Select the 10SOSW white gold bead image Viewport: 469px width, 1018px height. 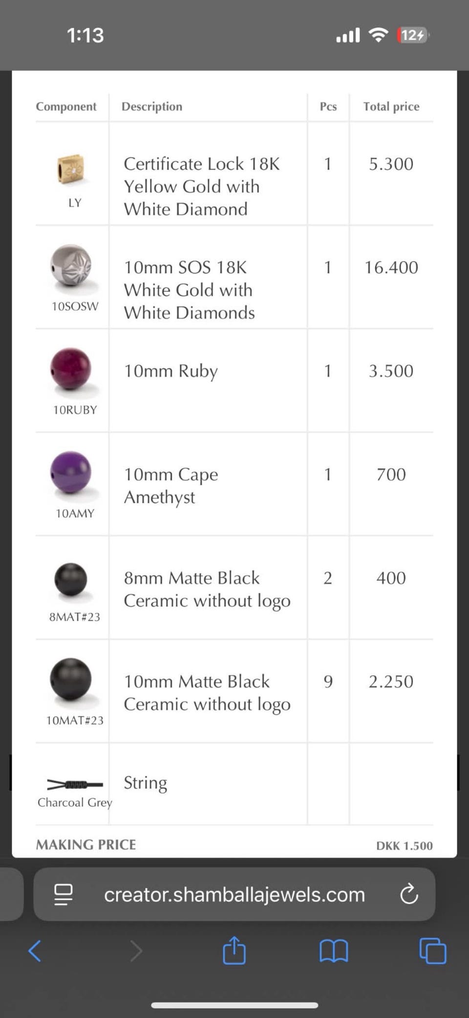tap(71, 267)
